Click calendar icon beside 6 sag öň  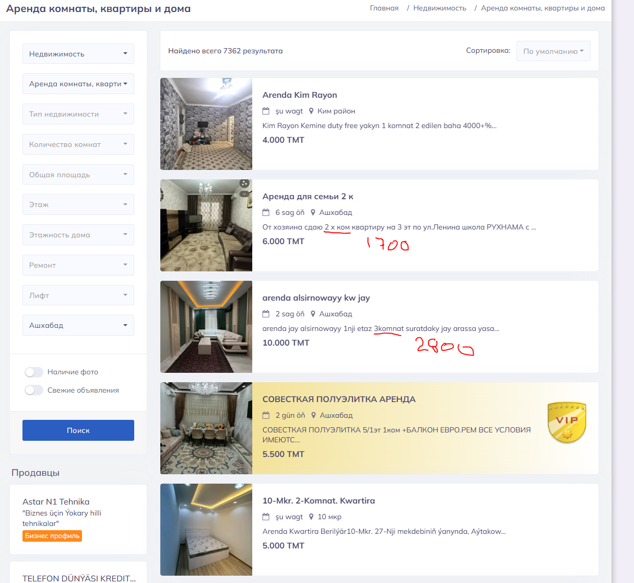point(266,212)
